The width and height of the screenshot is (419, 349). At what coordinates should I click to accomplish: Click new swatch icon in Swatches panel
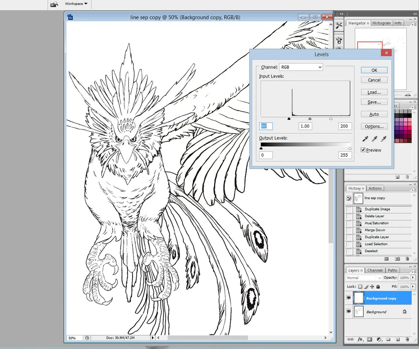point(397,177)
